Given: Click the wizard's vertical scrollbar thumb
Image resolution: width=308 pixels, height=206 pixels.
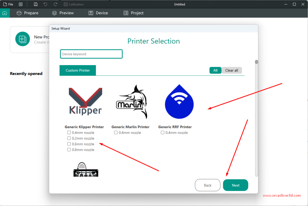Looking at the screenshot, I should pyautogui.click(x=257, y=62).
